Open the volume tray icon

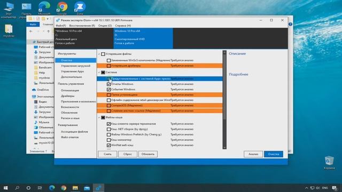318,188
